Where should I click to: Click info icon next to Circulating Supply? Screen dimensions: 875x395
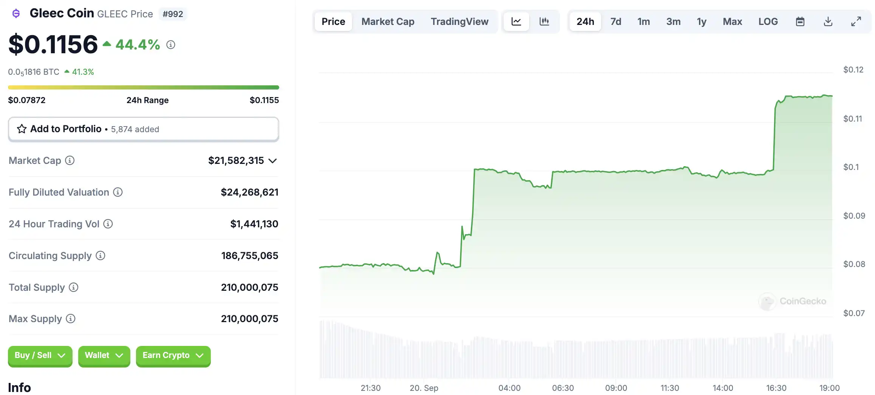[100, 256]
